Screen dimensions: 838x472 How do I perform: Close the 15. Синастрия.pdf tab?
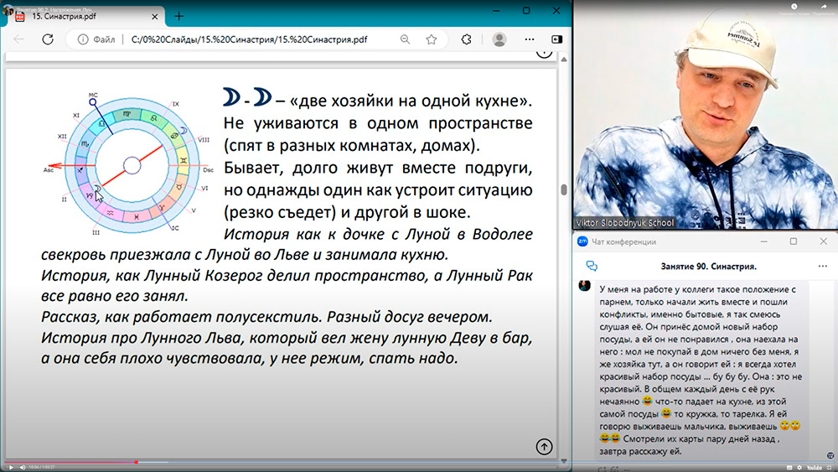[x=154, y=17]
